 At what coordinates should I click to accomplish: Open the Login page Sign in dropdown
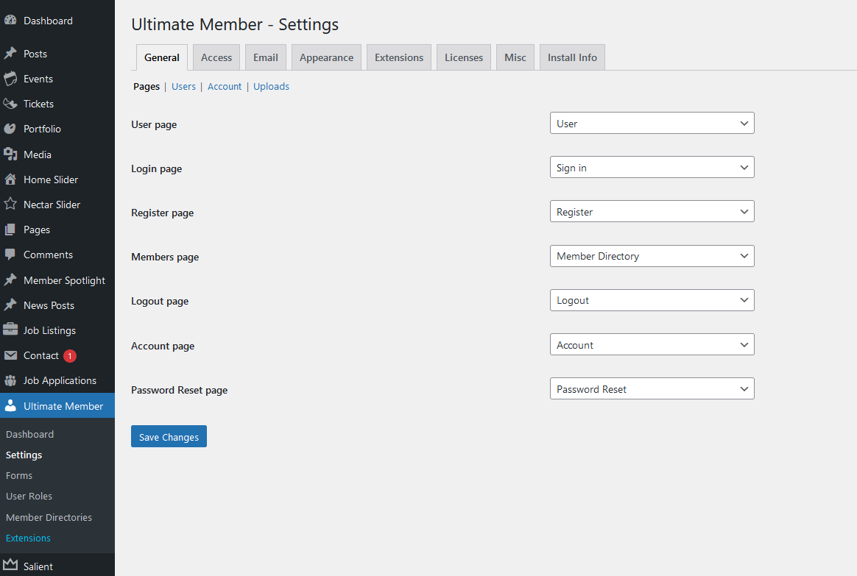pos(652,168)
